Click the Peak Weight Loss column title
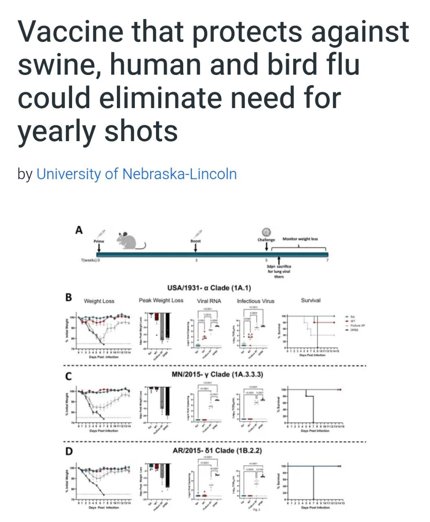Image resolution: width=430 pixels, height=522 pixels. [x=161, y=300]
